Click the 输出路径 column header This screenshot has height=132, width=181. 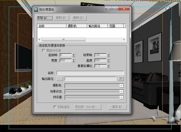[97, 26]
